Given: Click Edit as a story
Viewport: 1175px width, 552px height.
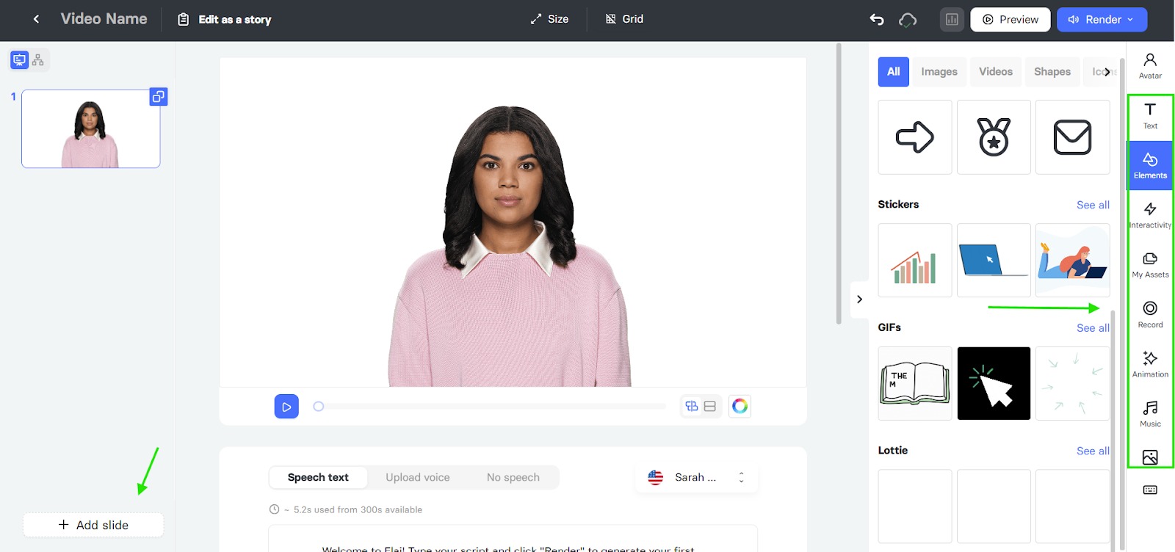Looking at the screenshot, I should point(225,20).
